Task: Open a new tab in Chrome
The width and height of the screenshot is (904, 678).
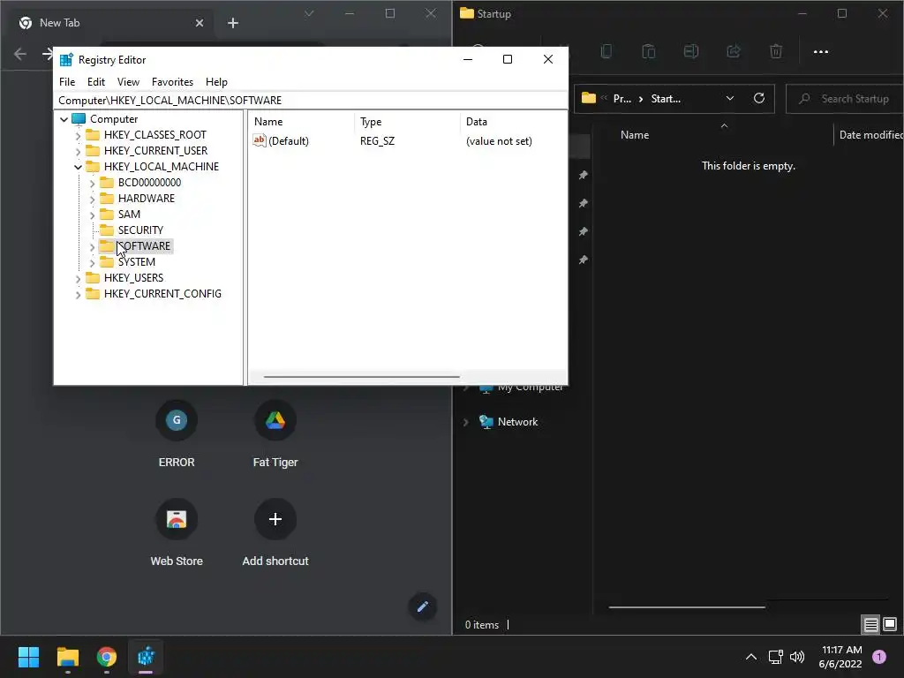Action: pos(233,23)
